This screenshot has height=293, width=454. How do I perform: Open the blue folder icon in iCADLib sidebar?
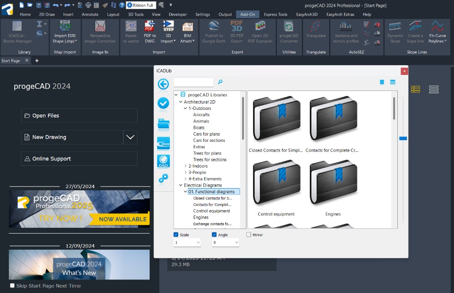(x=163, y=123)
